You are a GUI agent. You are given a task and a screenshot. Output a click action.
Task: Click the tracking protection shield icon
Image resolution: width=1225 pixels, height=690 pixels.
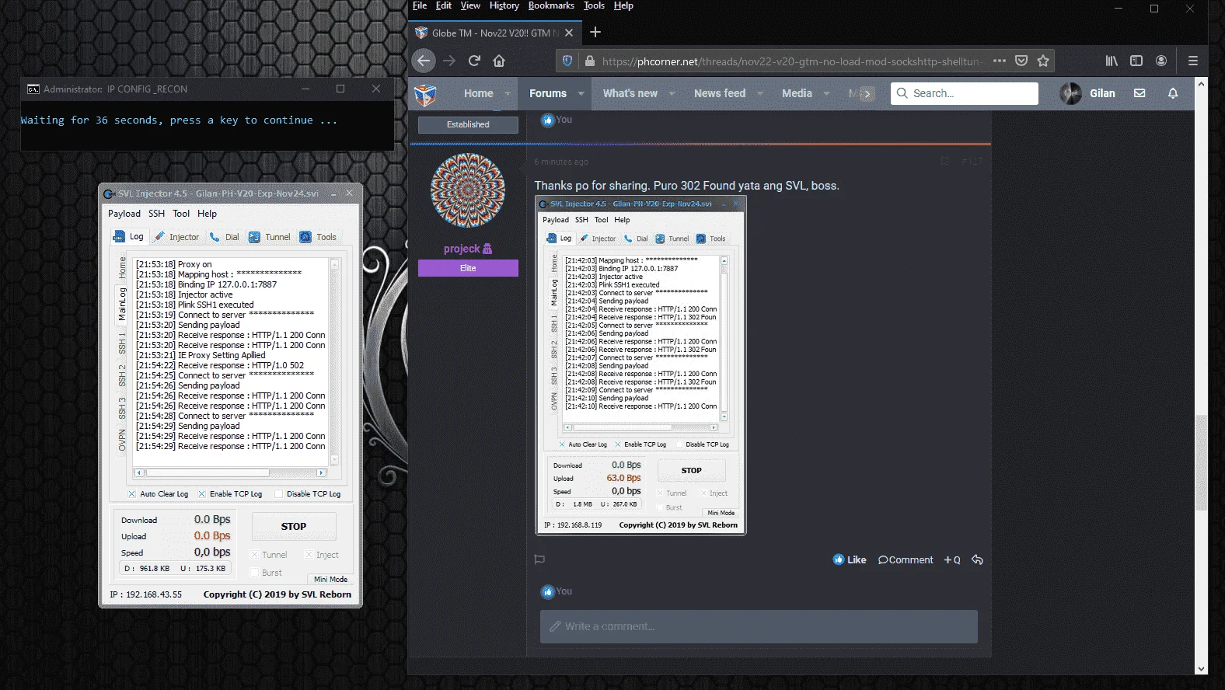point(567,61)
